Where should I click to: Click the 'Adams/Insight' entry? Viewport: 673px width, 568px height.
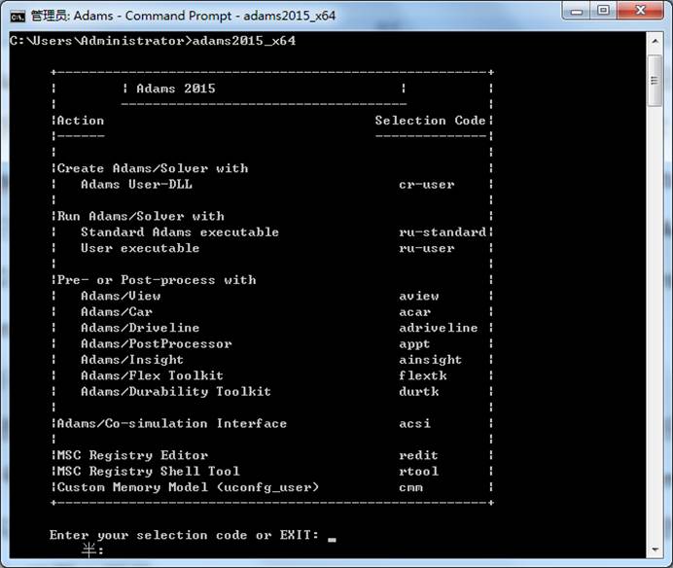coord(132,360)
